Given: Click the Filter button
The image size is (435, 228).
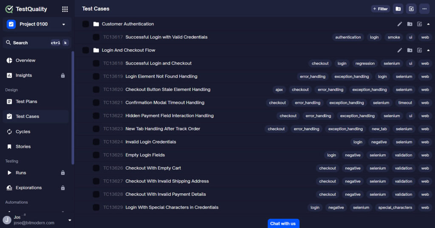Looking at the screenshot, I should [380, 9].
